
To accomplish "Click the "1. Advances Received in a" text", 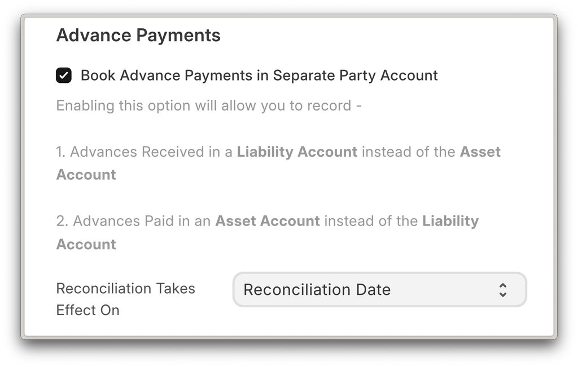I will pos(144,152).
